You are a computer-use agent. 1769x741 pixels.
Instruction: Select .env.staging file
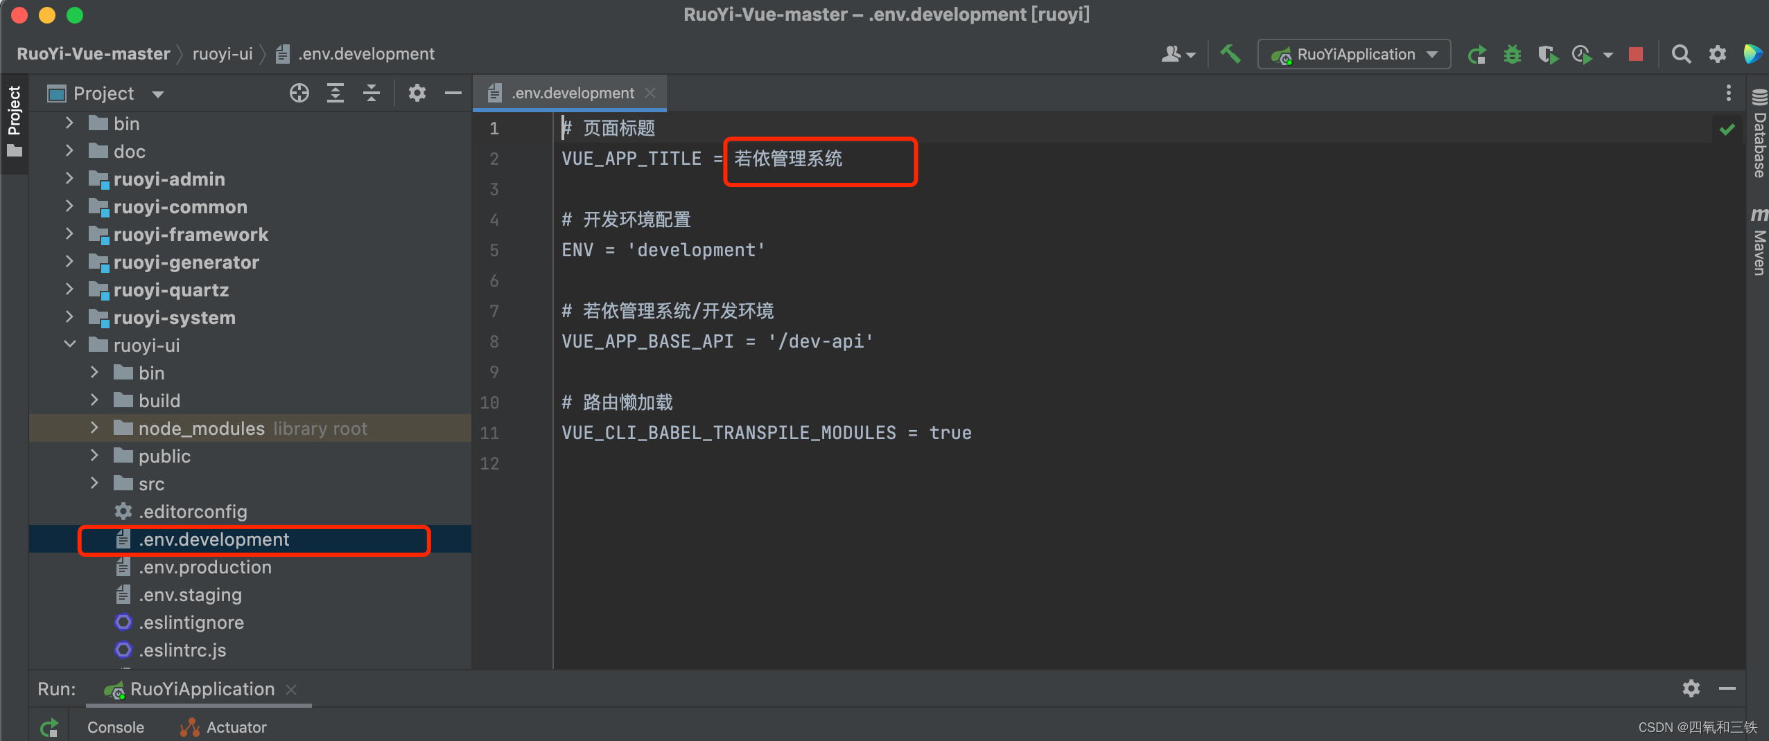coord(190,595)
